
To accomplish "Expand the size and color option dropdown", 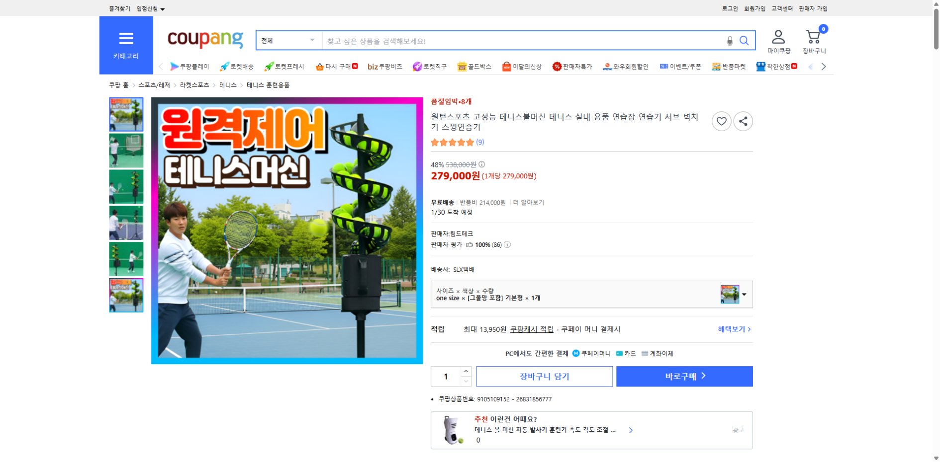I will point(744,294).
